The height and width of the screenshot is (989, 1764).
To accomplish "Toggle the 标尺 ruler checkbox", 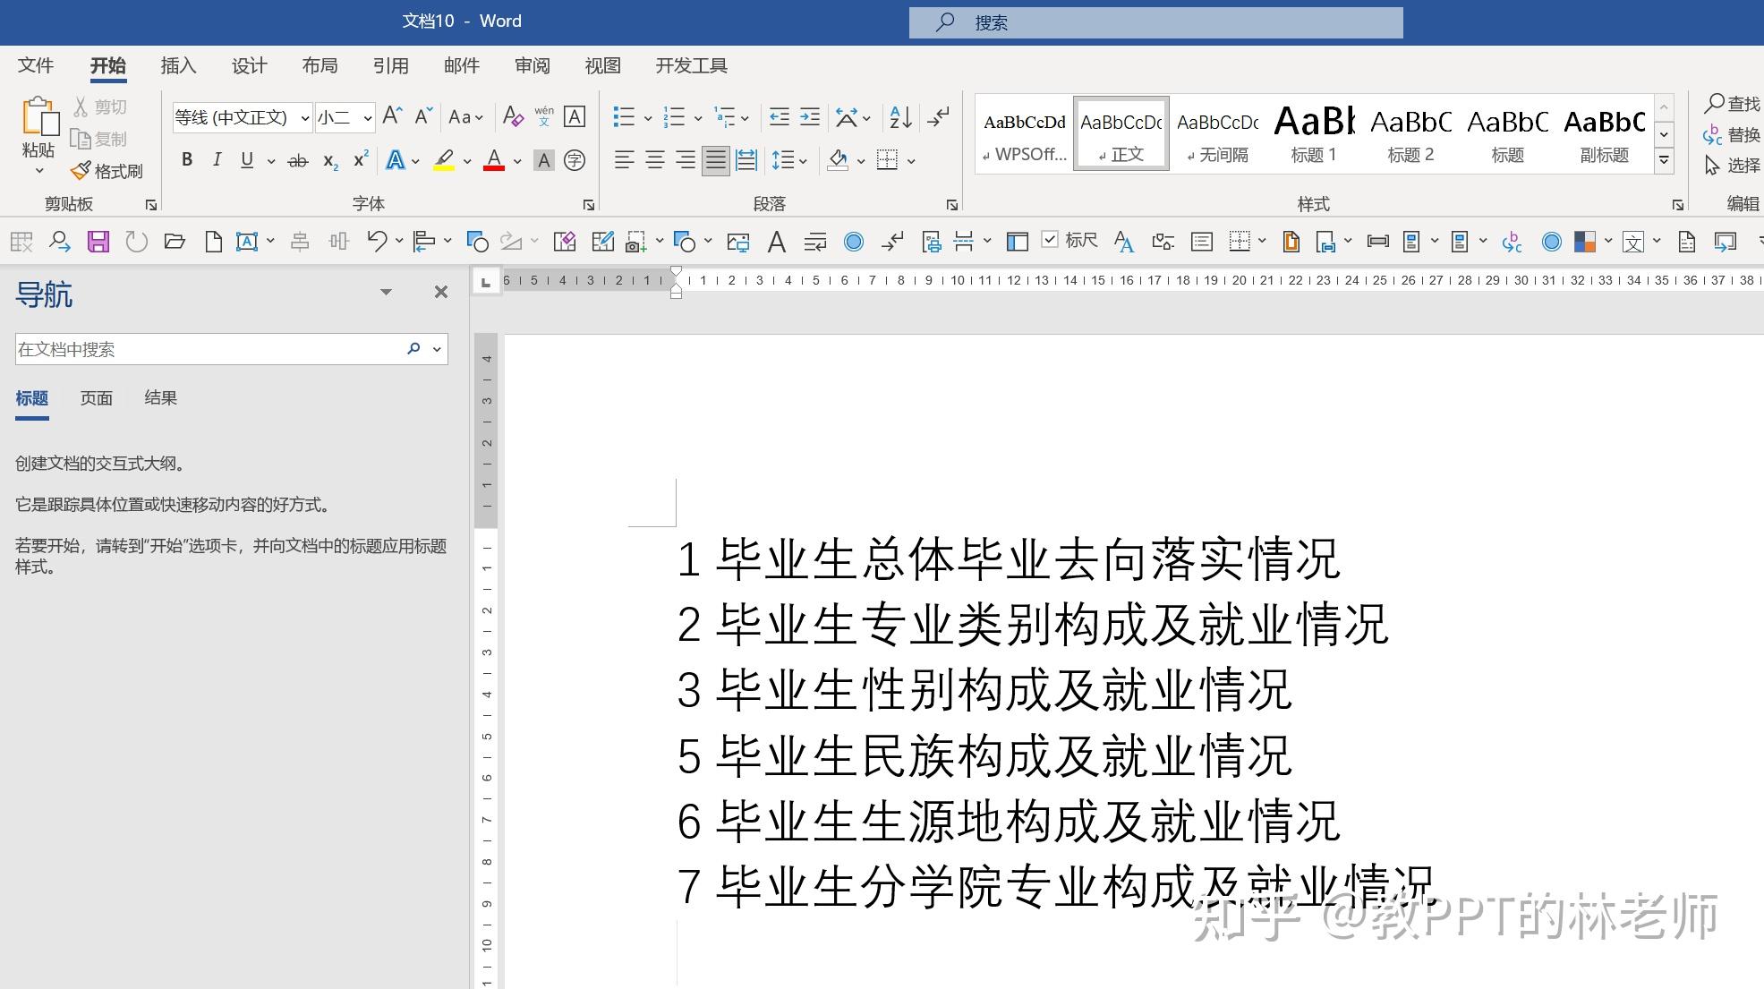I will click(1051, 240).
